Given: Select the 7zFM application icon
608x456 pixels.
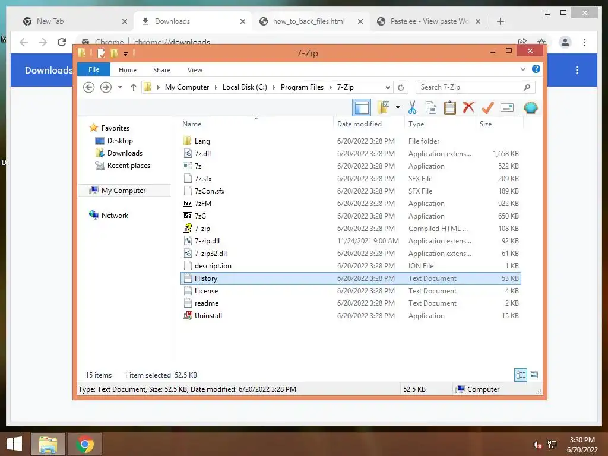Looking at the screenshot, I should [x=188, y=203].
